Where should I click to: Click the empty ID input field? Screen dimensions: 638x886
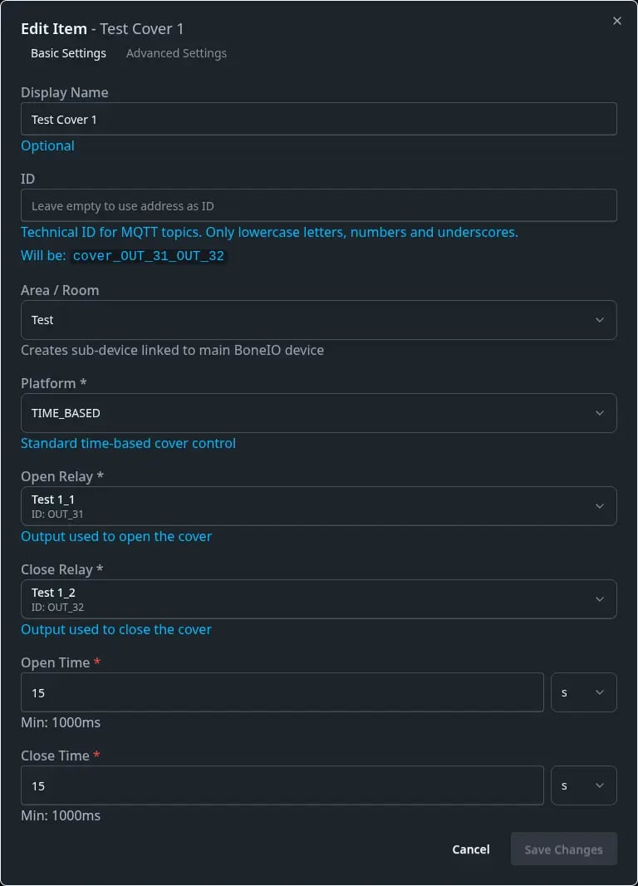click(x=319, y=205)
